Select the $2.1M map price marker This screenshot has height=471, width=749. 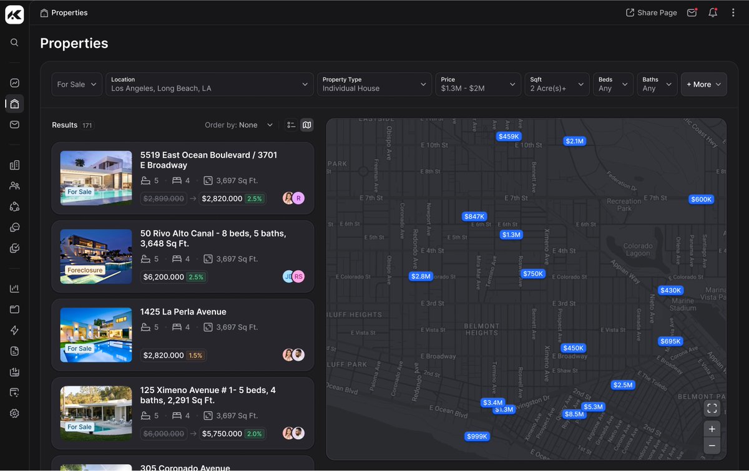point(574,141)
